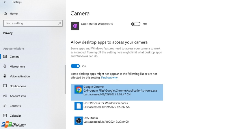Open the Home settings page
The height and width of the screenshot is (129, 231).
(11, 14)
